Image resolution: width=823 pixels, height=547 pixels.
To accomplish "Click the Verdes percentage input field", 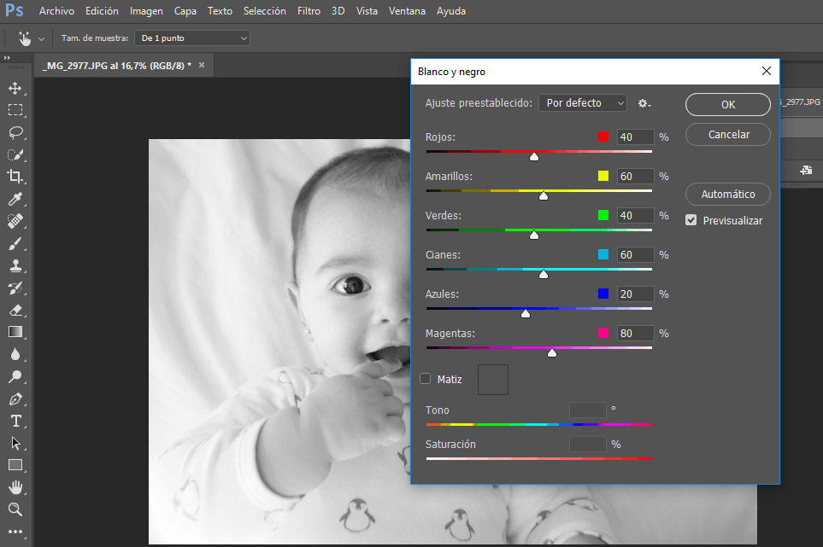I will pos(636,215).
